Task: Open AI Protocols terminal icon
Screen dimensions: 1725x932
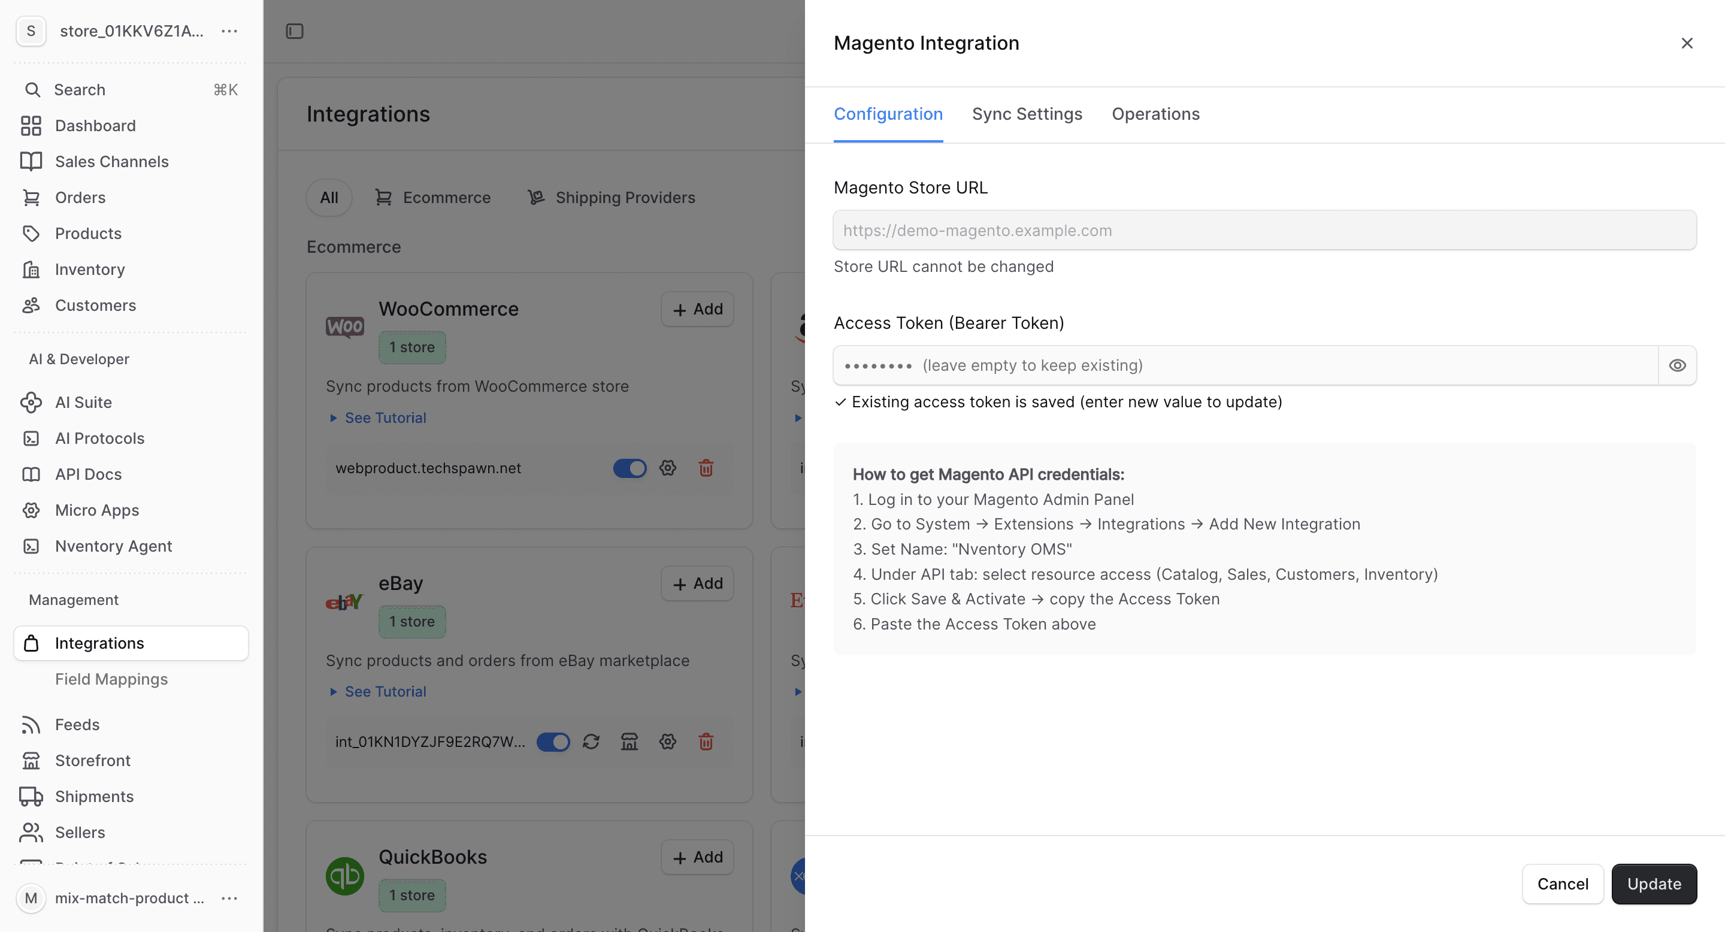Action: (x=31, y=438)
